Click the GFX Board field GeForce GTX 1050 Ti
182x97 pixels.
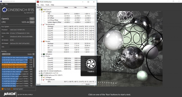pos(22,43)
